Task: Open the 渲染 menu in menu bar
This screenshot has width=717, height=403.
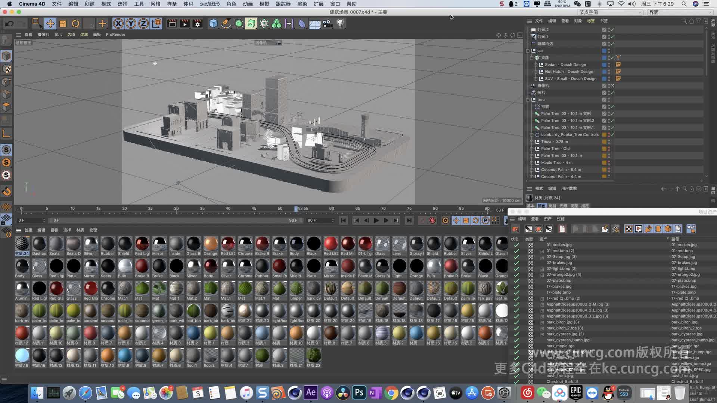Action: coord(302,4)
